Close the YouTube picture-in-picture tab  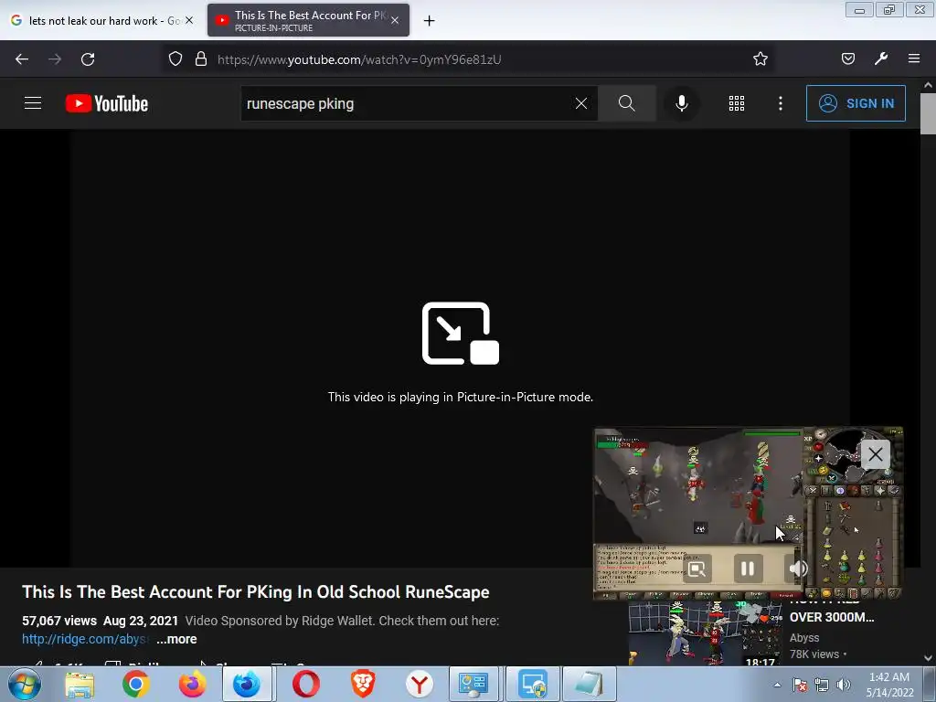coord(395,20)
